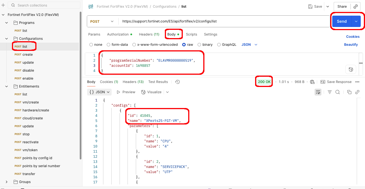Screen dimensions: 365x189
Task: Open the POST vm/token request
Action: click(26, 150)
